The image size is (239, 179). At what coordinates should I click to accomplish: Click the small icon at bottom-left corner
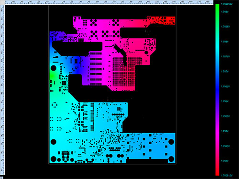(x=1, y=178)
